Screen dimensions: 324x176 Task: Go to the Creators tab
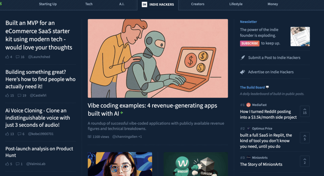[x=197, y=4]
